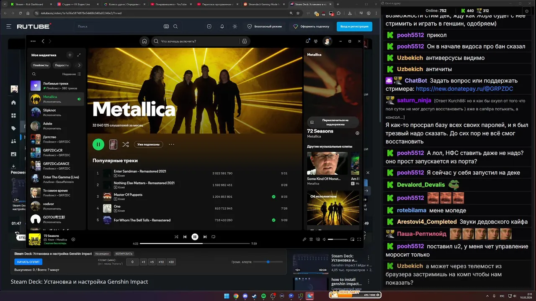Image resolution: width=536 pixels, height=301 pixels.
Task: Open the Browse icon in Spotify search bar
Action: [x=245, y=41]
